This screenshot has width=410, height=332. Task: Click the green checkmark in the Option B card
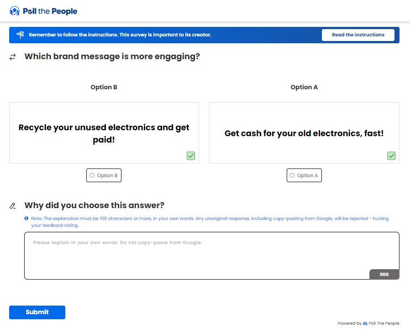pos(191,156)
